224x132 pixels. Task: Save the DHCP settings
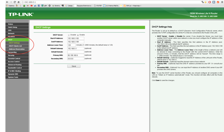tap(74, 66)
